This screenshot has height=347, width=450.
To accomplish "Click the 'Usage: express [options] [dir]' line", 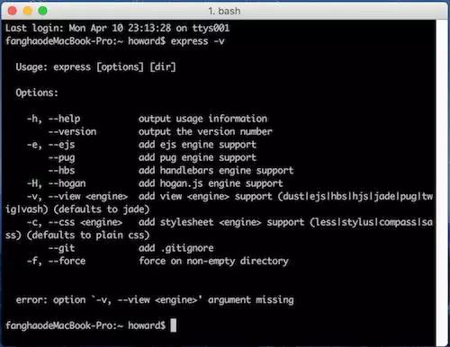I will click(95, 67).
